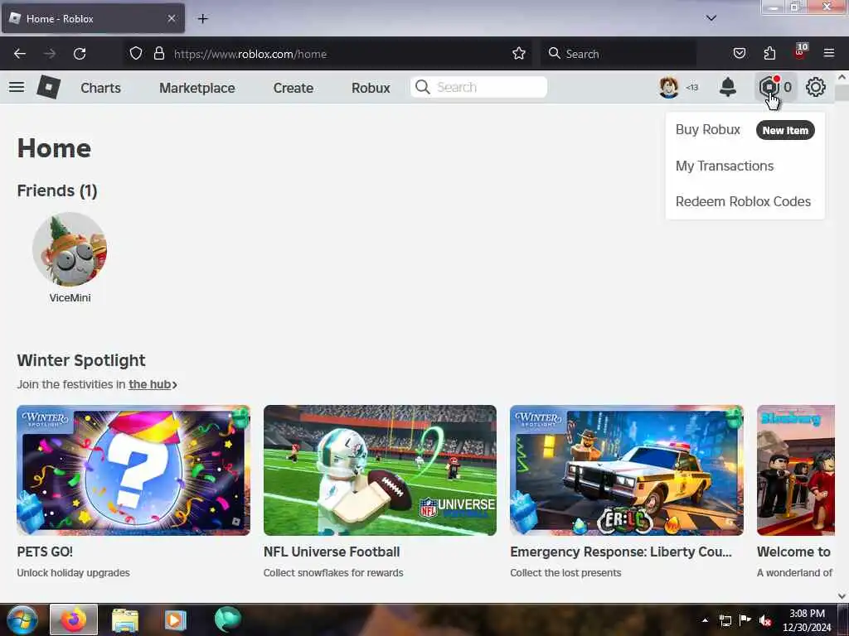Click the 'Collect snowflakes for rewards' text
Image resolution: width=849 pixels, height=636 pixels.
pyautogui.click(x=333, y=573)
